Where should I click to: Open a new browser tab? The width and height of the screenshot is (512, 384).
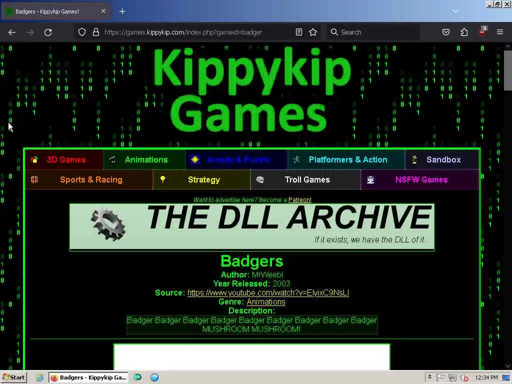[x=122, y=11]
